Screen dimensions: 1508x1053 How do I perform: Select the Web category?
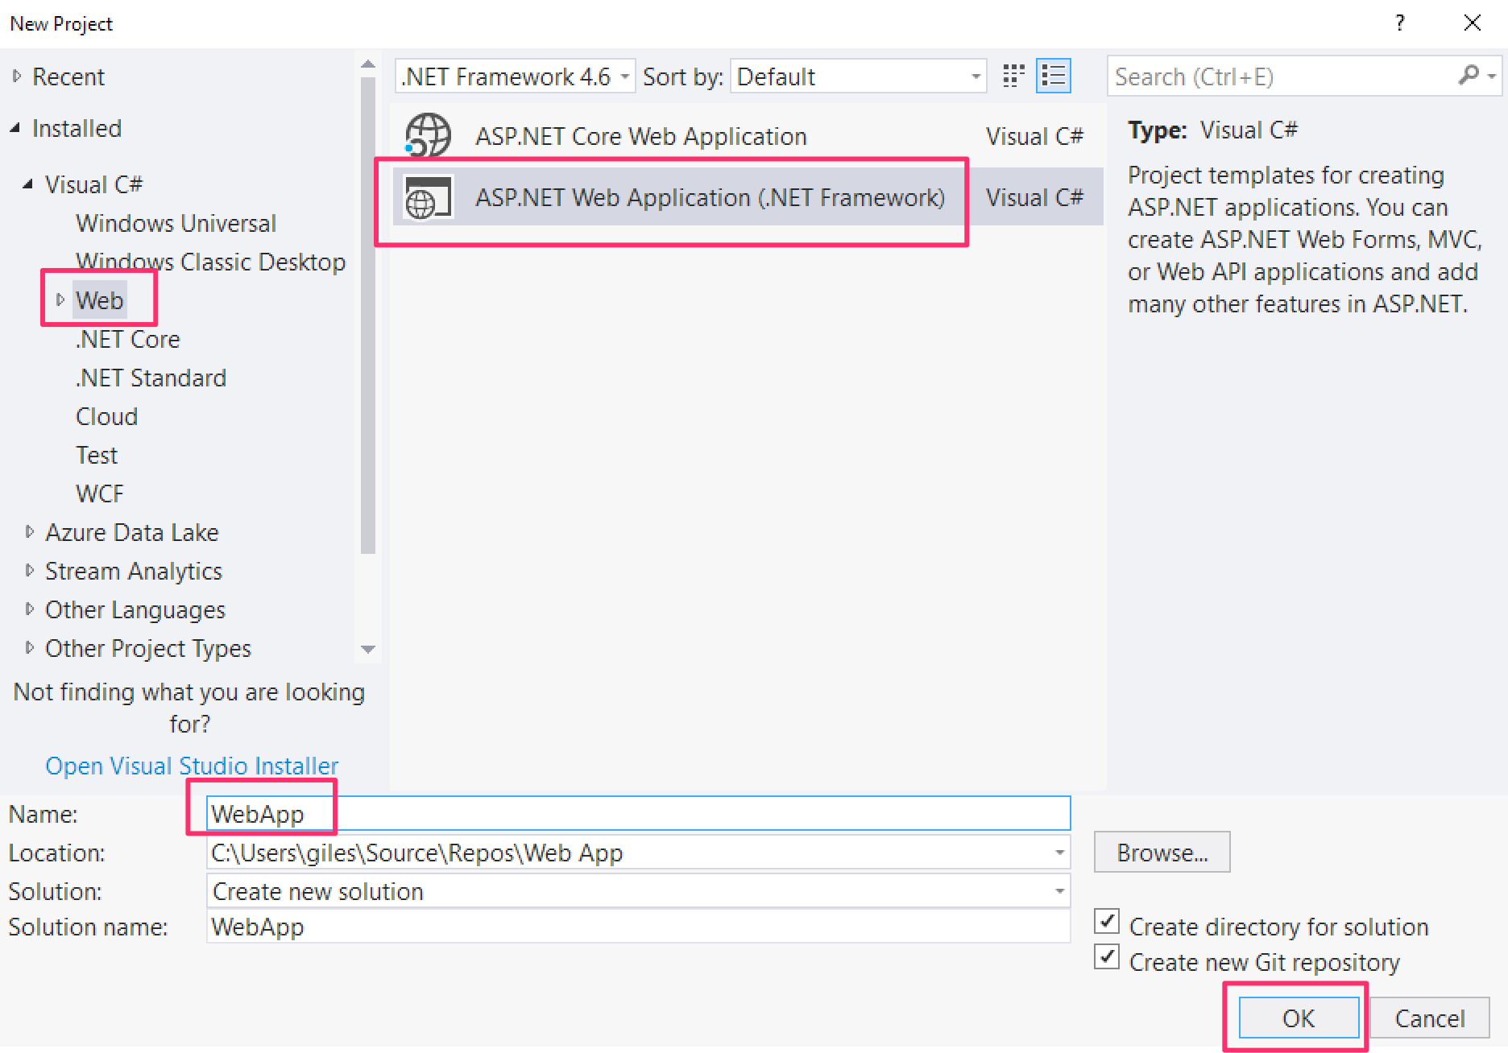click(99, 300)
